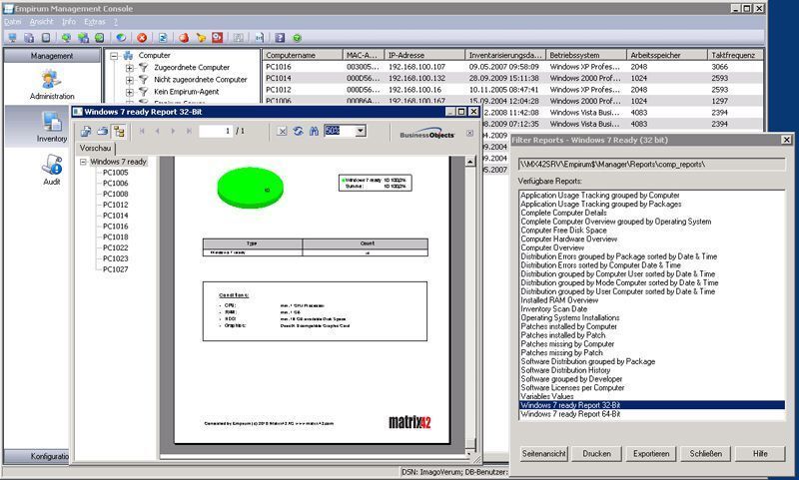Select the Vorschau tab

tap(95, 148)
